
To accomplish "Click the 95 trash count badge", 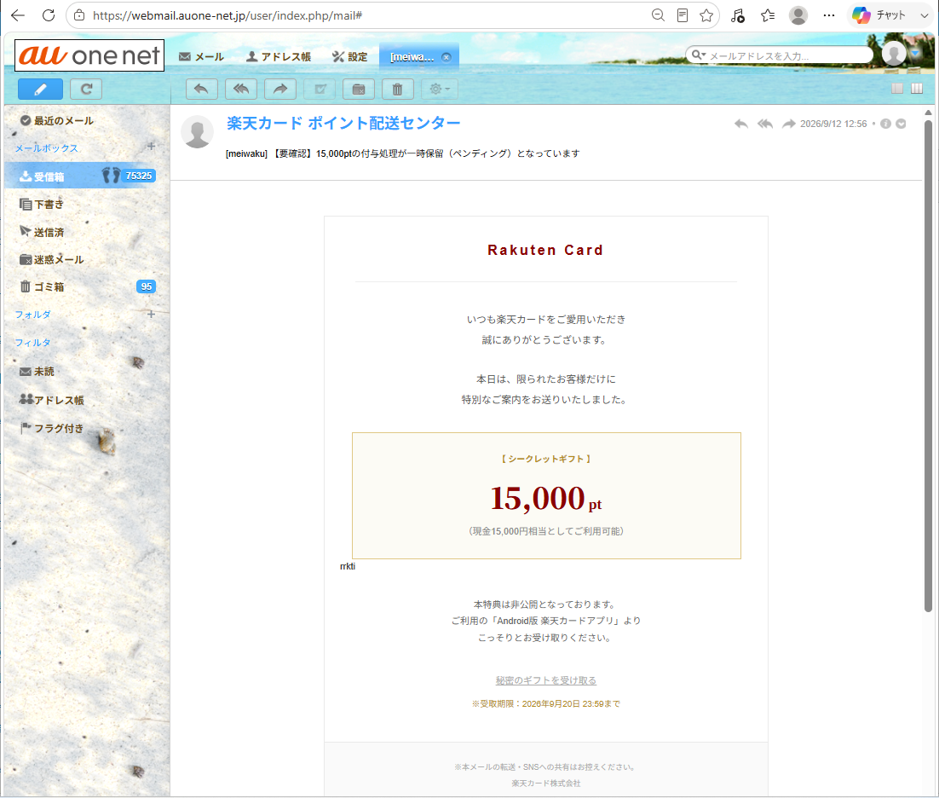I will point(146,286).
